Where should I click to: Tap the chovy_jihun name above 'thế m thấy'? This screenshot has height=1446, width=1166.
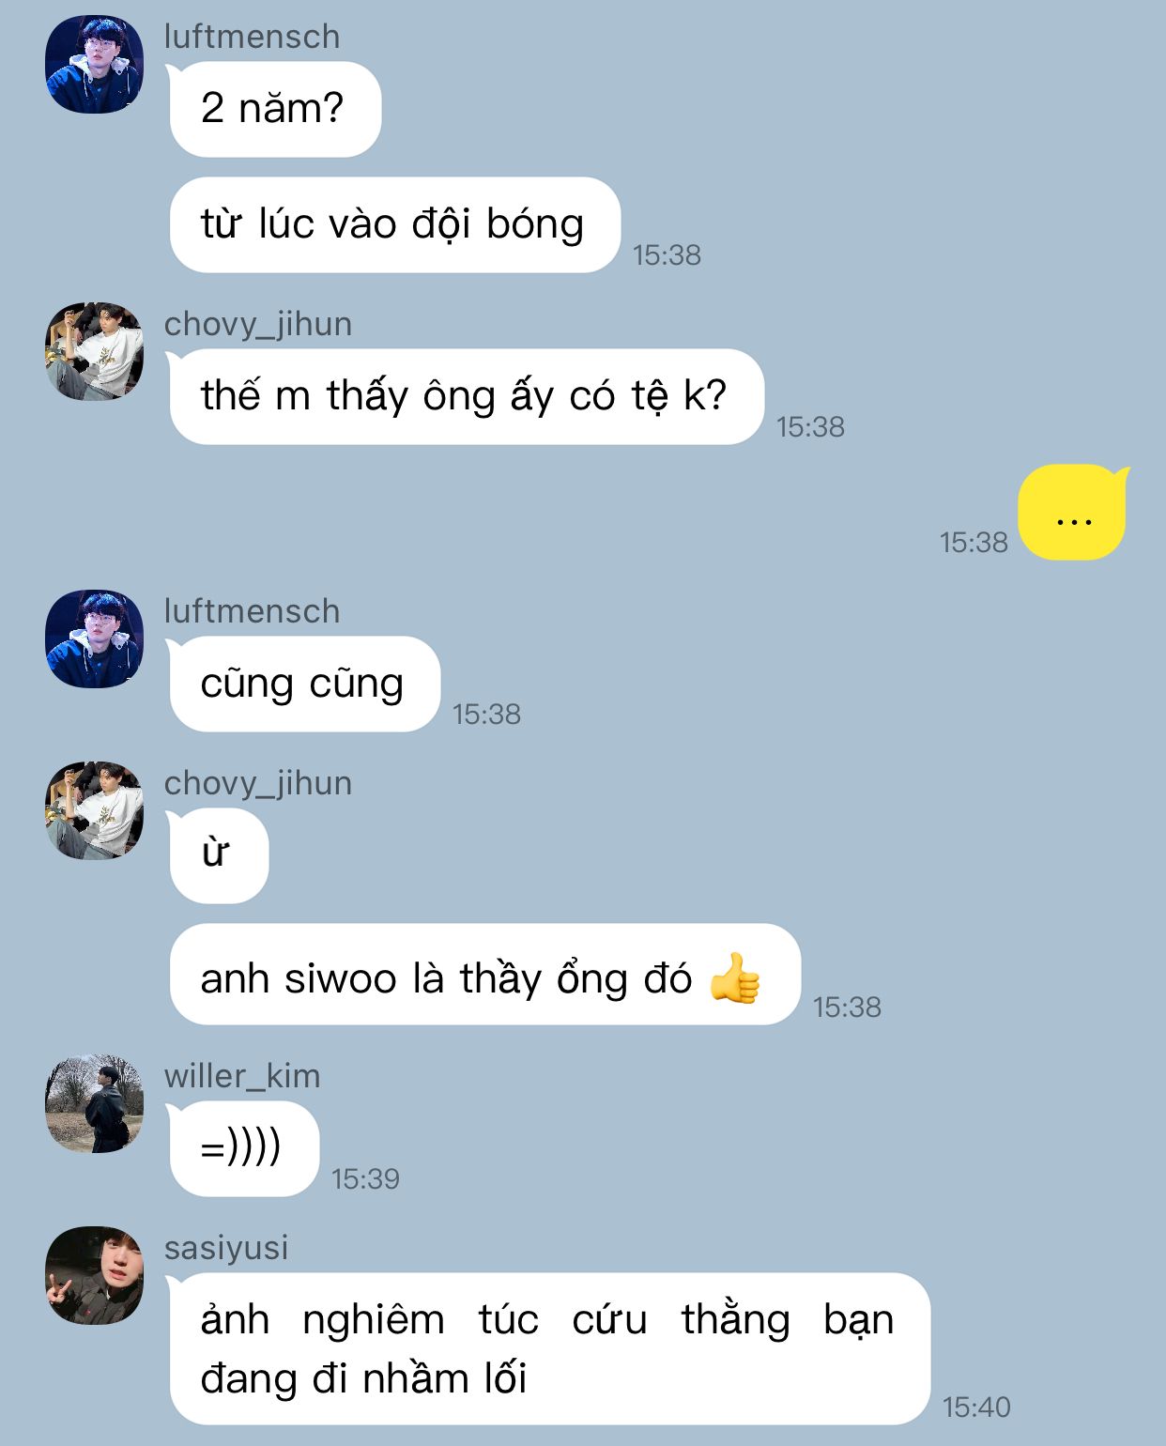tap(258, 324)
